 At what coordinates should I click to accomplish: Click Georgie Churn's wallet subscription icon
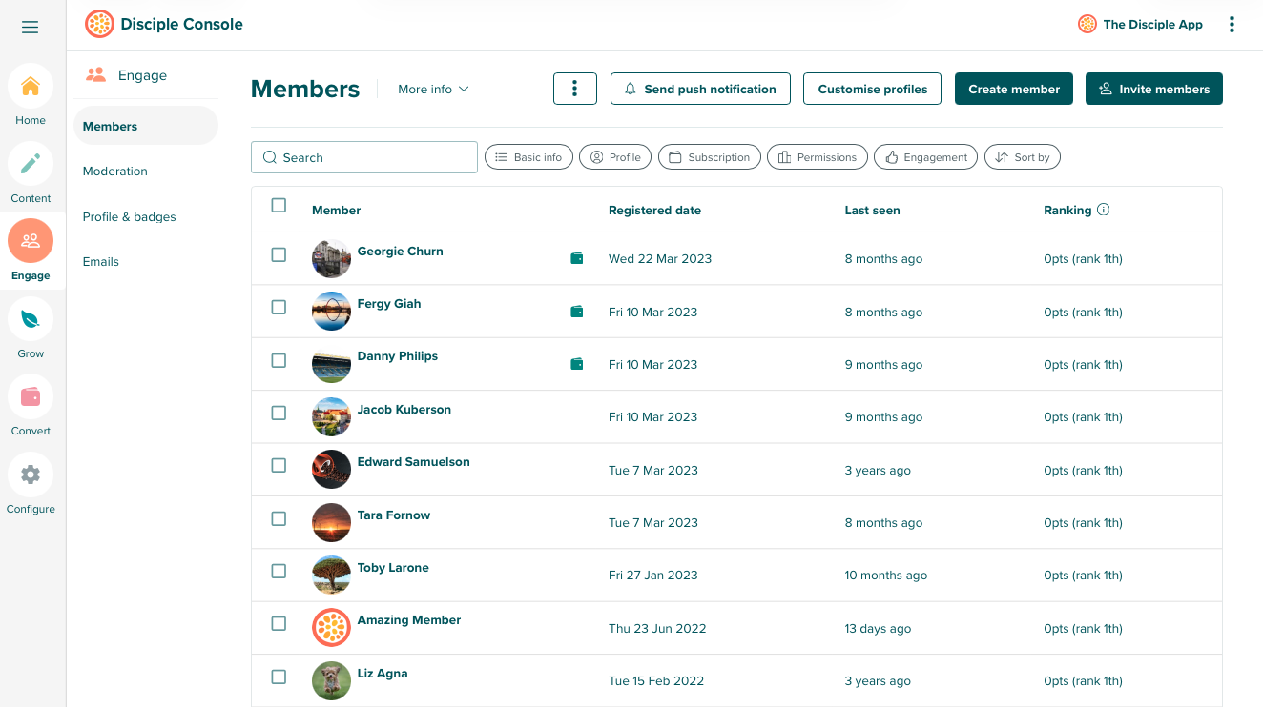577,258
